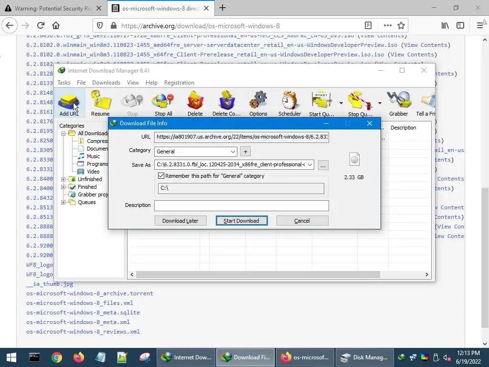Viewport: 489px width, 367px height.
Task: Expand the Queues tree node
Action: pos(64,203)
